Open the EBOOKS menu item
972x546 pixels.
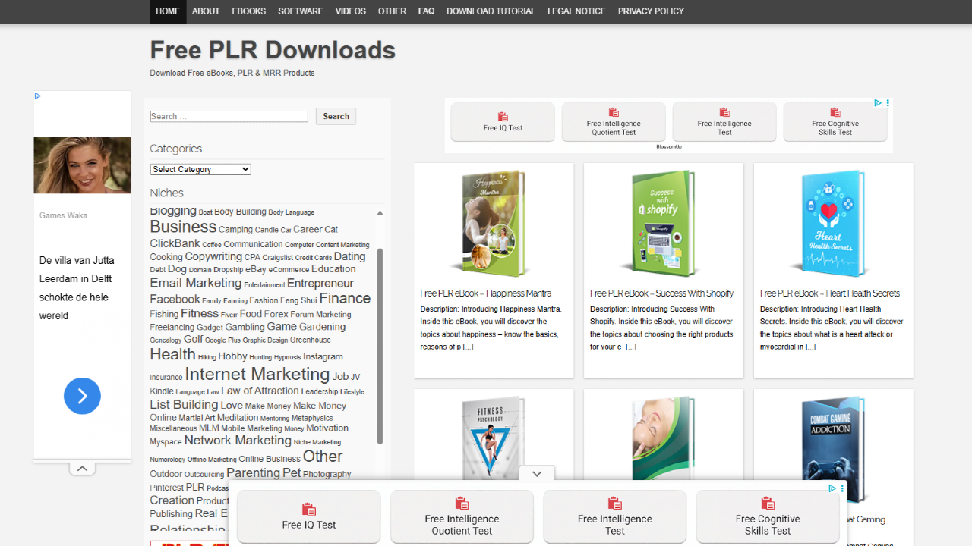248,11
